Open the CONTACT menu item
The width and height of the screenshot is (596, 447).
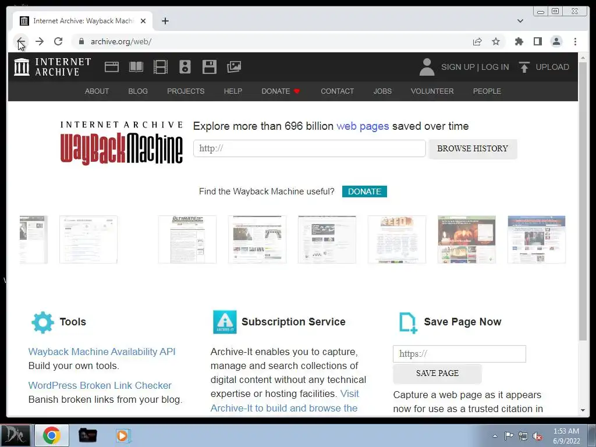(337, 91)
